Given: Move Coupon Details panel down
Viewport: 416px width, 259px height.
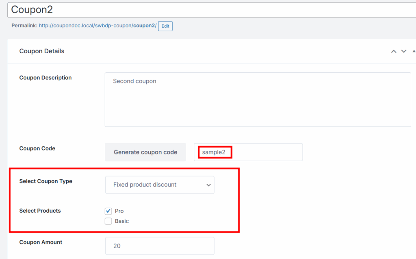Looking at the screenshot, I should coord(404,51).
